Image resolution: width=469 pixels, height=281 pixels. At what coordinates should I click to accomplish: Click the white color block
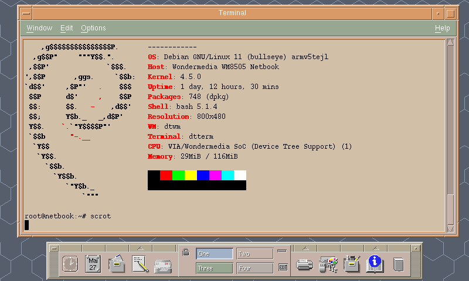click(240, 175)
